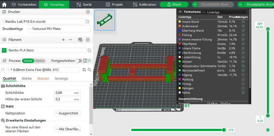Toggle visibility of Innere Wand lines
The image size is (274, 136).
(x=243, y=22)
